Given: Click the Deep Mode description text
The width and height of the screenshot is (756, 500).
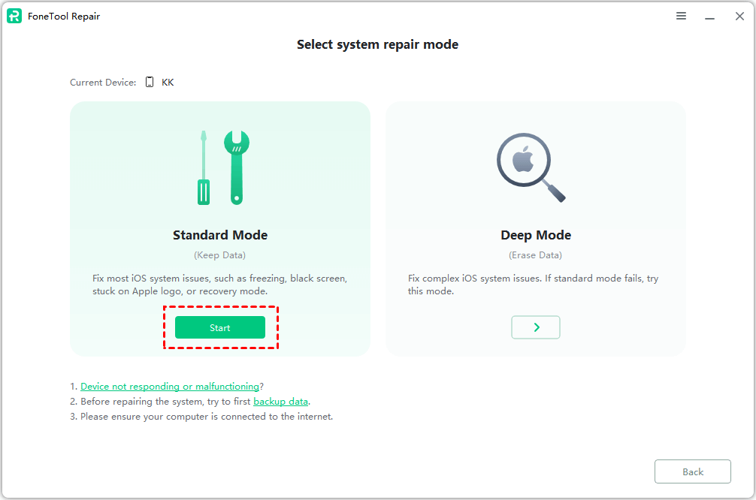Looking at the screenshot, I should point(533,285).
